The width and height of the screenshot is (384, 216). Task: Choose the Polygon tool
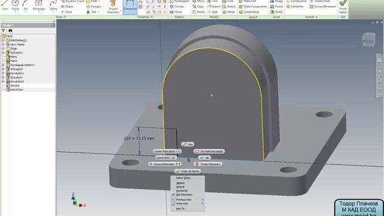(x=94, y=7)
